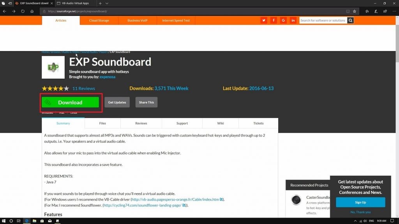Click 3,571 This Week downloads text
399x224 pixels.
171,88
